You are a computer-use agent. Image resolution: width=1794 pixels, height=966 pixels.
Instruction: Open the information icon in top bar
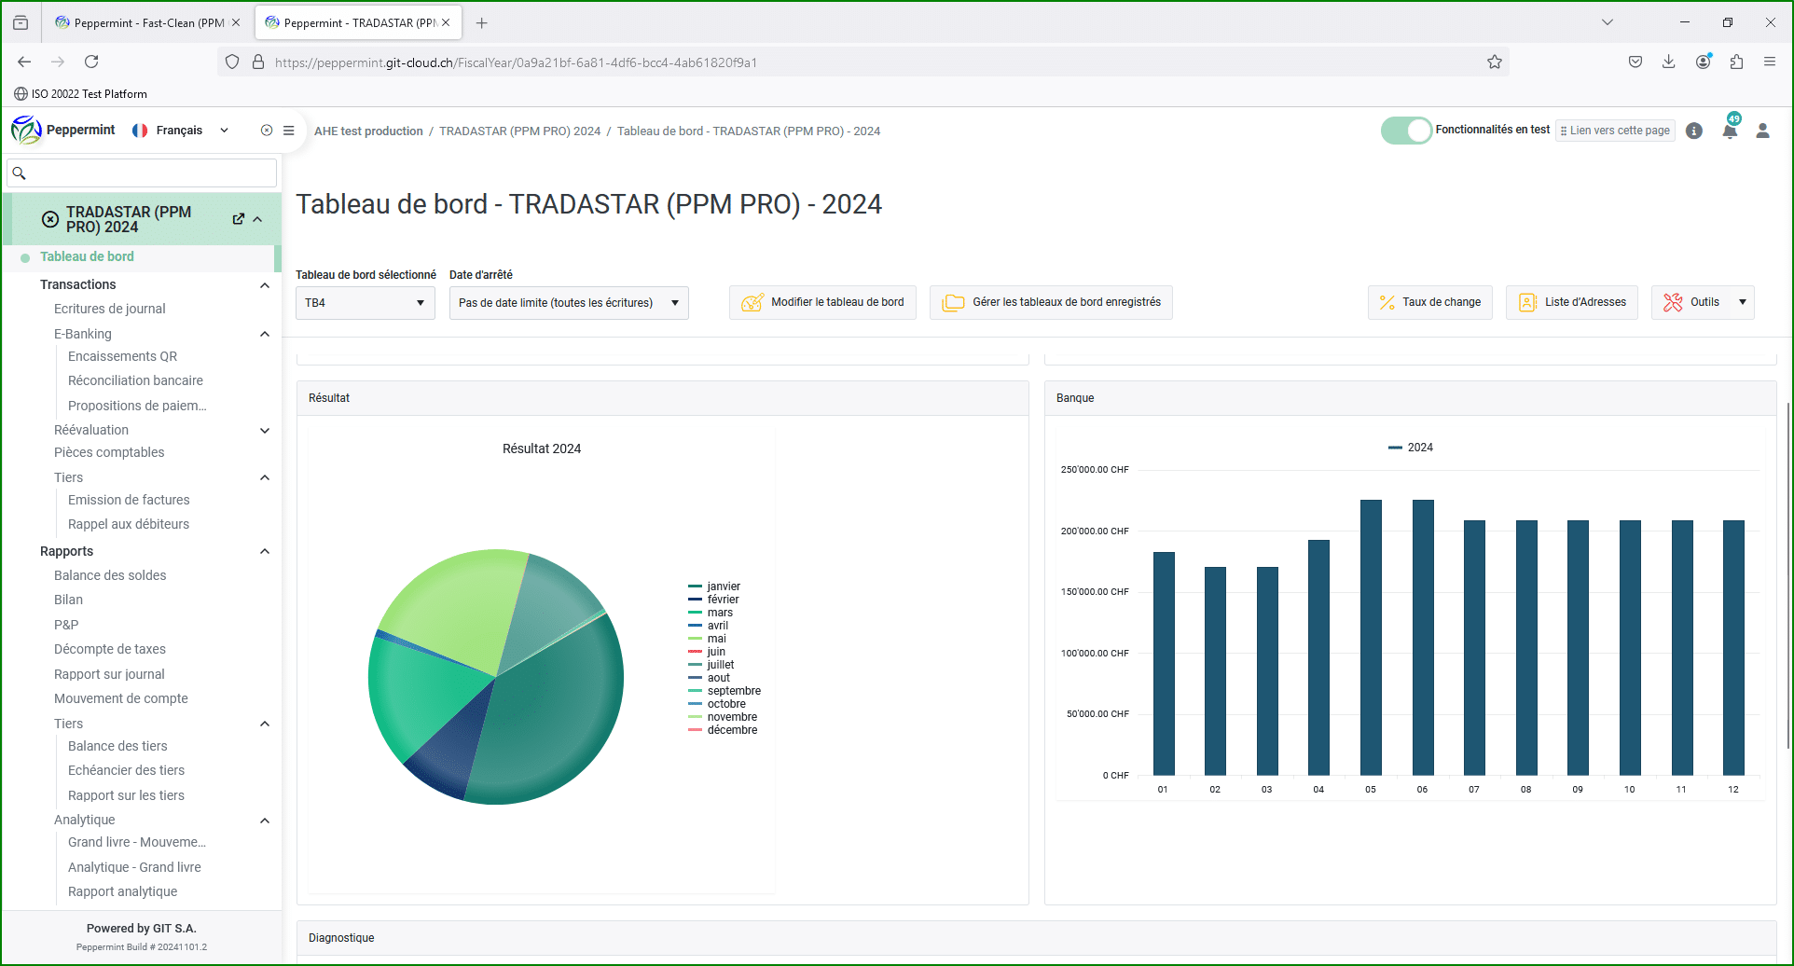click(x=1694, y=131)
